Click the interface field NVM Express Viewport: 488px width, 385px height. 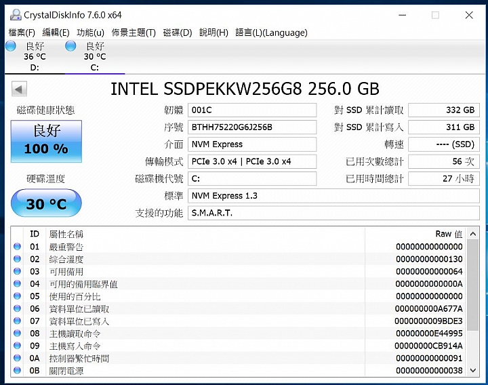252,144
